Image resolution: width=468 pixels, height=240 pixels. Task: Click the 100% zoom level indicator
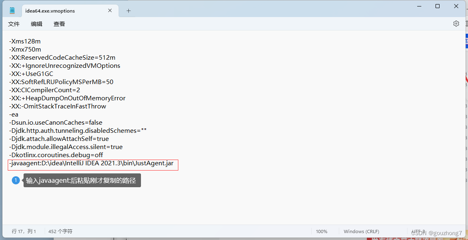321,231
